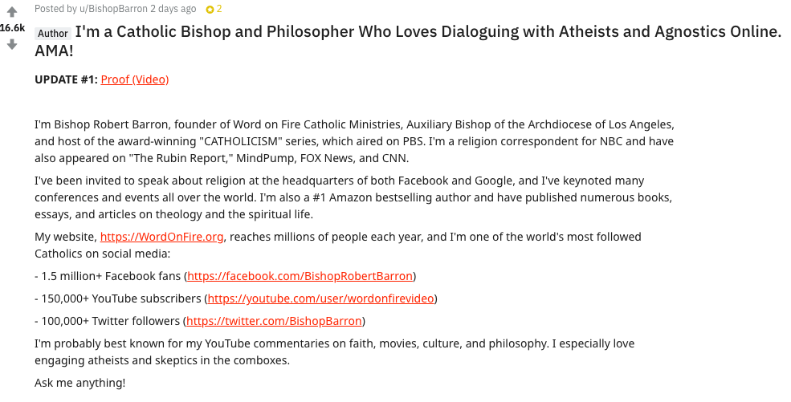This screenshot has width=791, height=402.
Task: Open the "Proof (Video)" link
Action: 135,79
